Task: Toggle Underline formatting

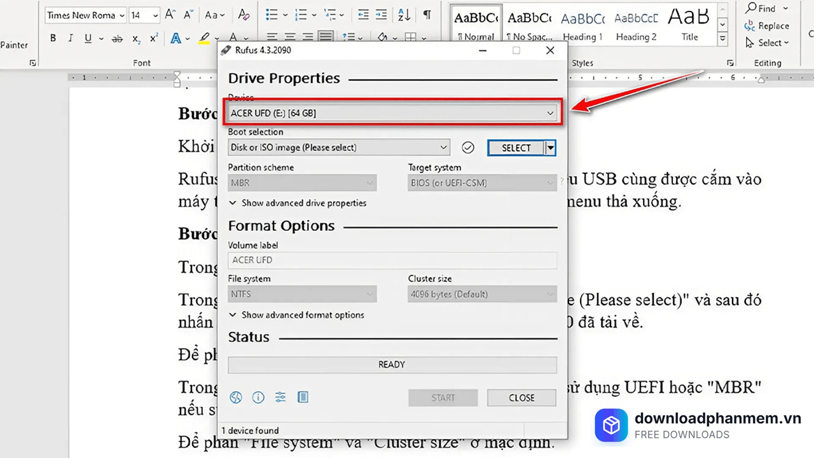Action: point(88,39)
